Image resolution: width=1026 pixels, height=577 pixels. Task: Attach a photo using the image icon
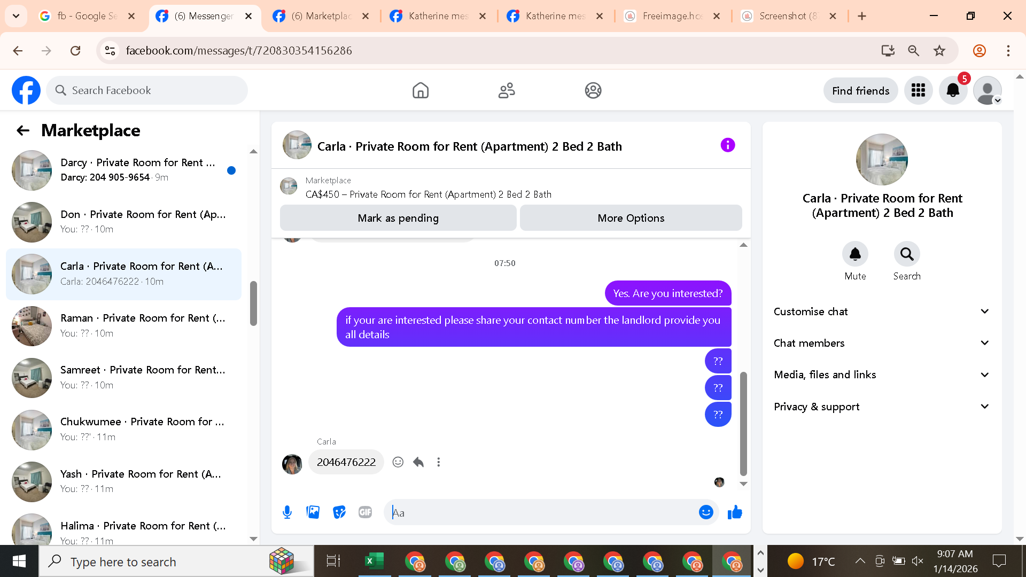pos(313,512)
